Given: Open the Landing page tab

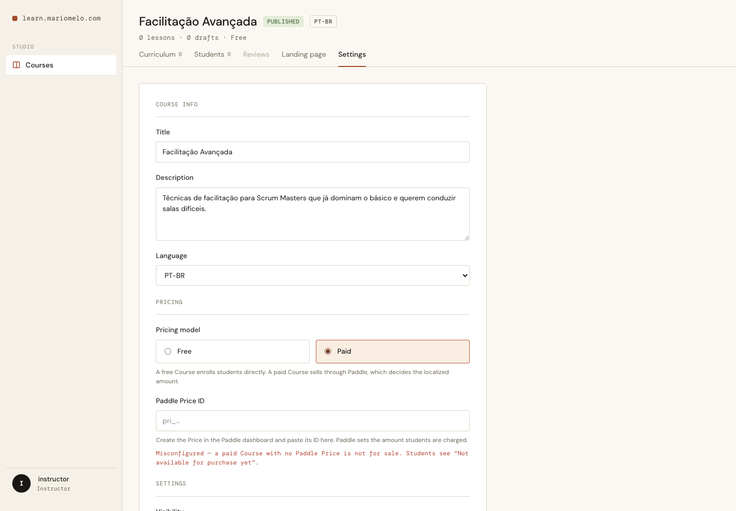Looking at the screenshot, I should pyautogui.click(x=304, y=54).
